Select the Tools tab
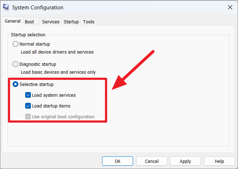 (x=89, y=22)
